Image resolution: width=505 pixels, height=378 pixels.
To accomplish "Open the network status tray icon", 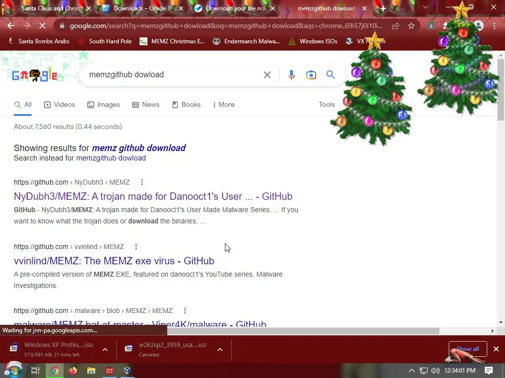I will (x=424, y=371).
